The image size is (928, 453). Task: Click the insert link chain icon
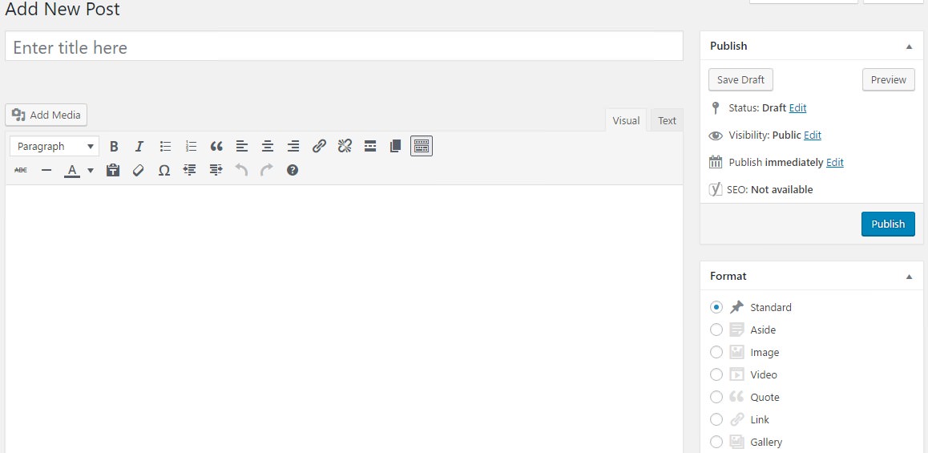(x=319, y=146)
